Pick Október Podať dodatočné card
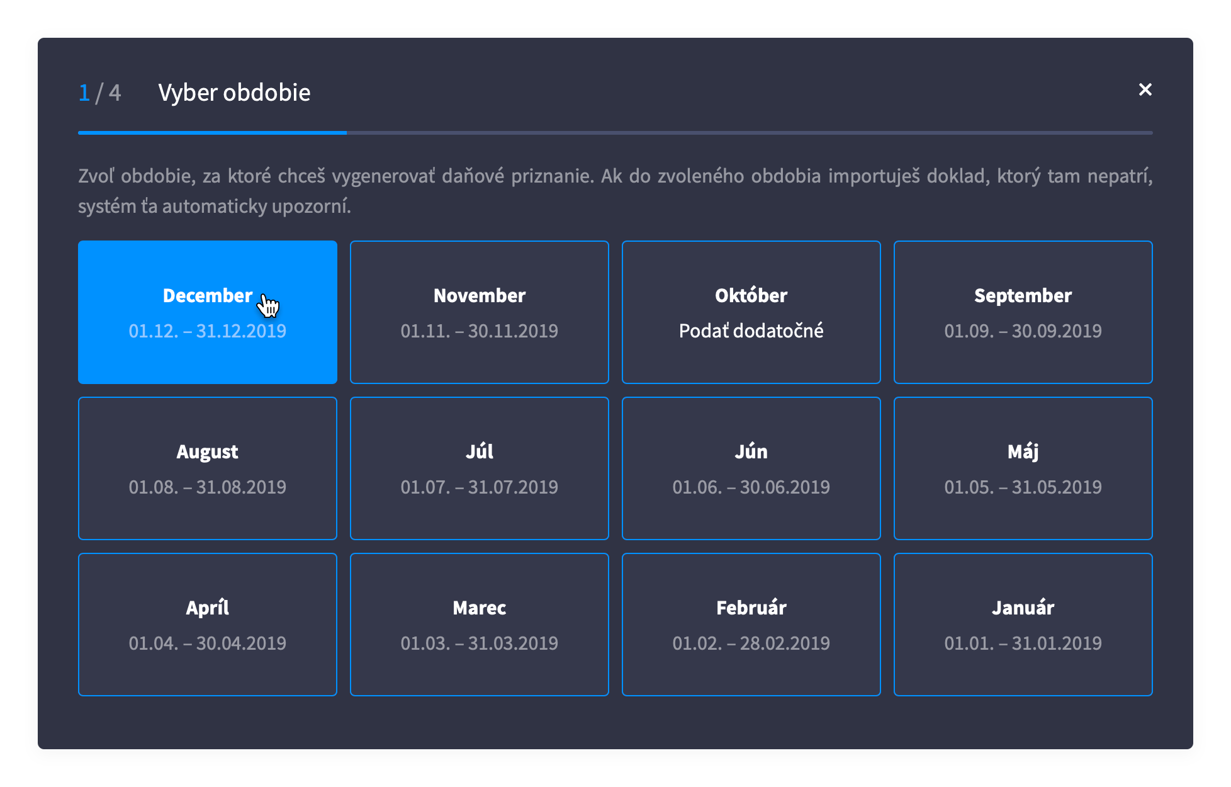 click(x=751, y=312)
